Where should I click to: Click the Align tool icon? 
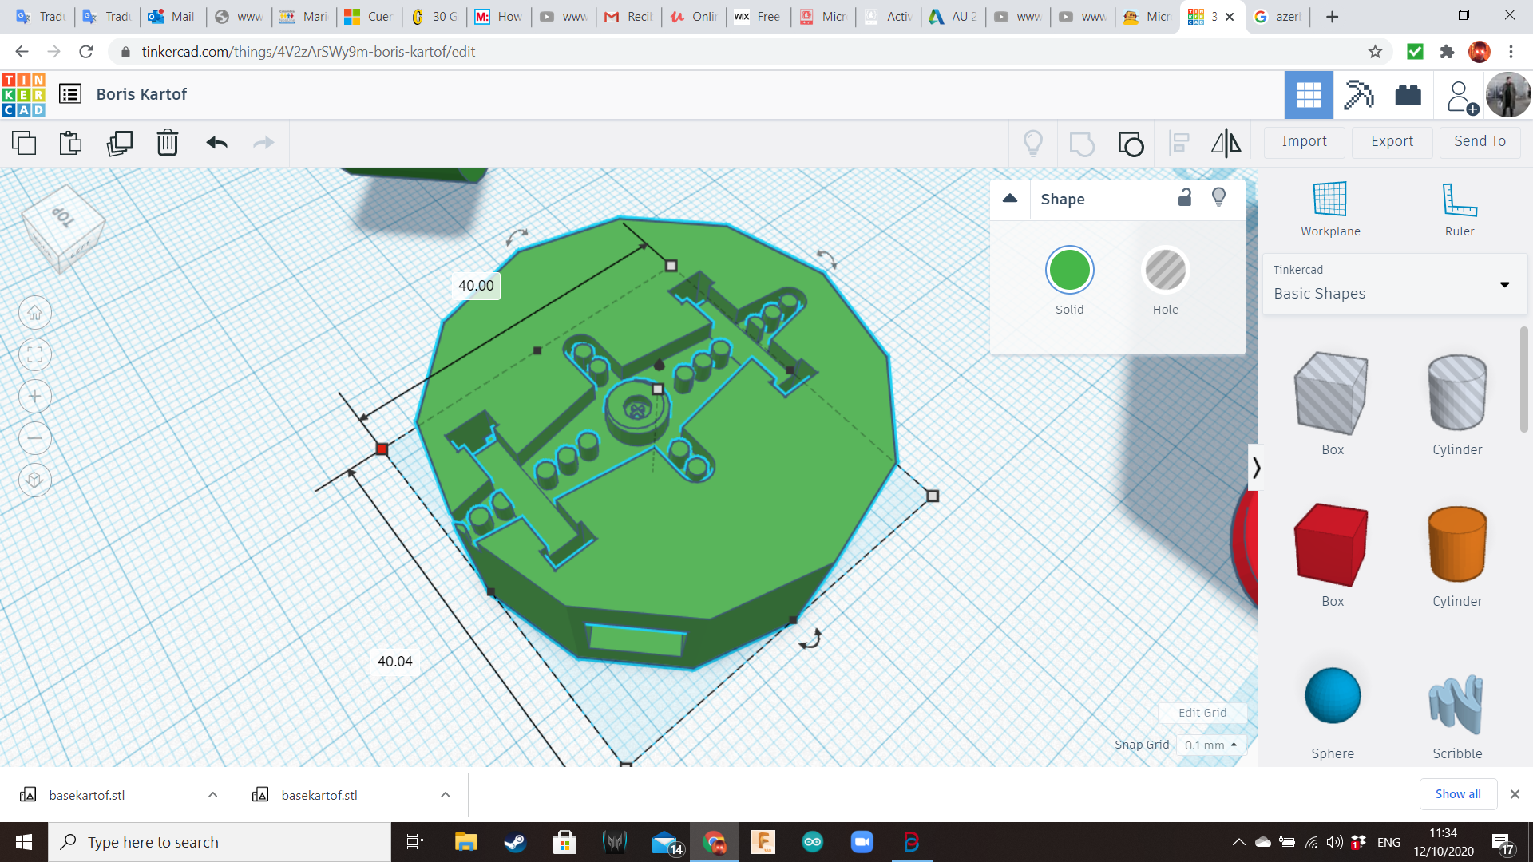point(1178,143)
